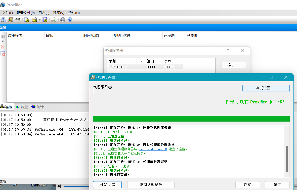Click the 测试设置... button

coord(266,88)
